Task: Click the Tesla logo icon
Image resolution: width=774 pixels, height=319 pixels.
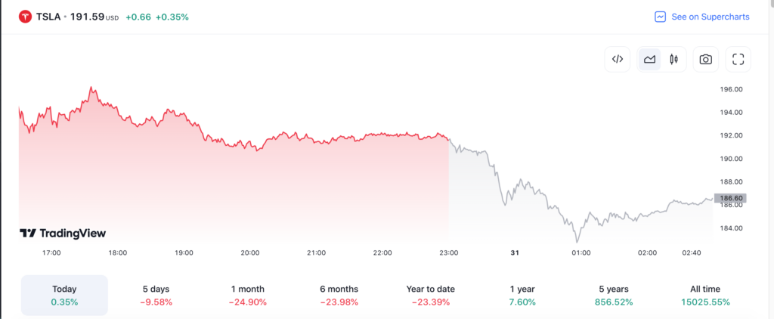Action: pos(26,17)
